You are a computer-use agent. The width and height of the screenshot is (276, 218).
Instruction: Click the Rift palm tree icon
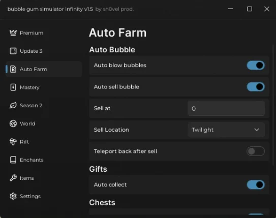(x=13, y=142)
